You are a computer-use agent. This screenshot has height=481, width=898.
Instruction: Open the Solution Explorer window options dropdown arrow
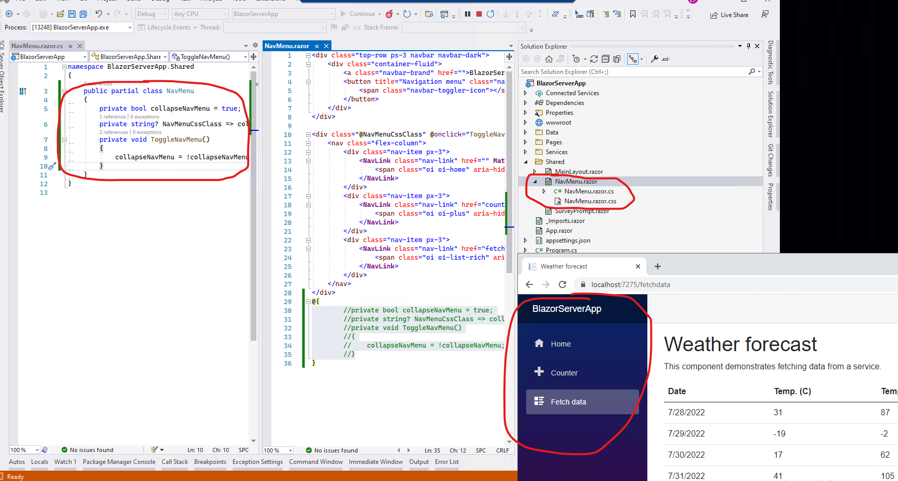(x=740, y=46)
